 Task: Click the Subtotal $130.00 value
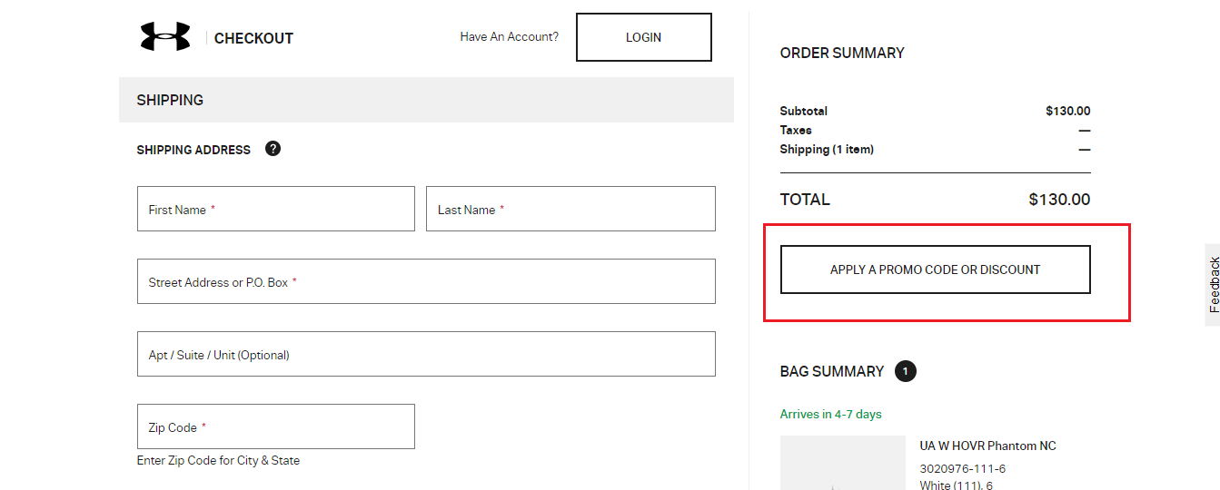point(1068,111)
